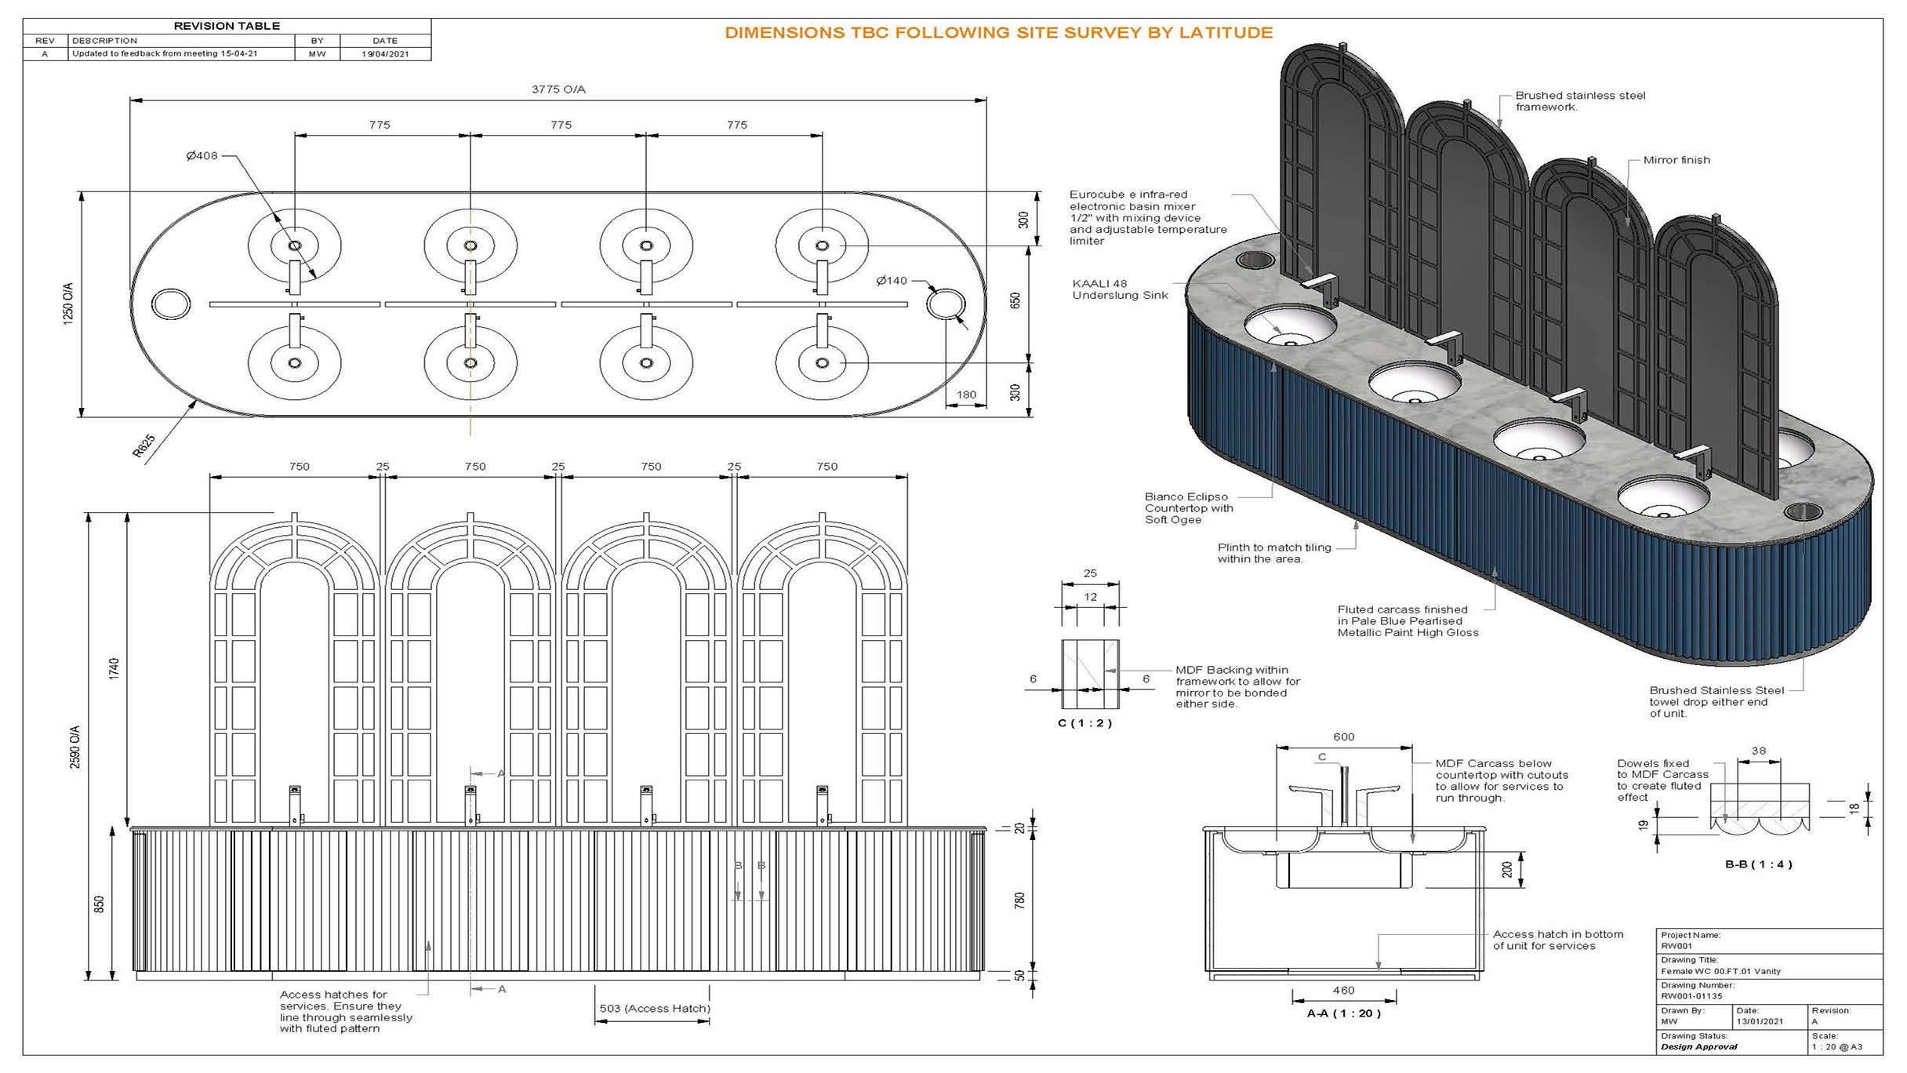The image size is (1907, 1073).
Task: Click the 503 Access Hatch dimension
Action: pyautogui.click(x=652, y=1008)
